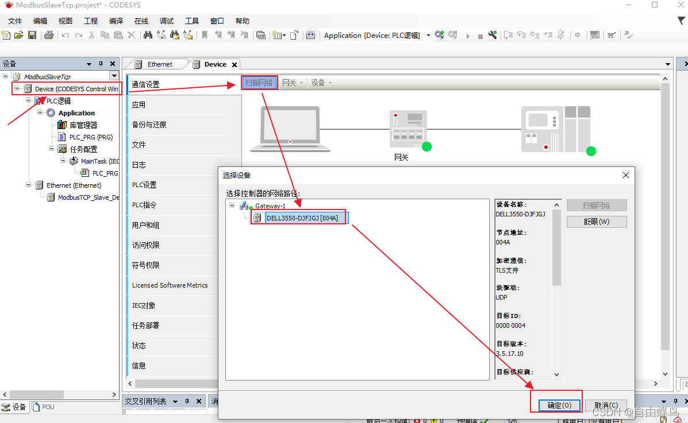
Task: Click the Open Project folder icon
Action: (x=19, y=35)
